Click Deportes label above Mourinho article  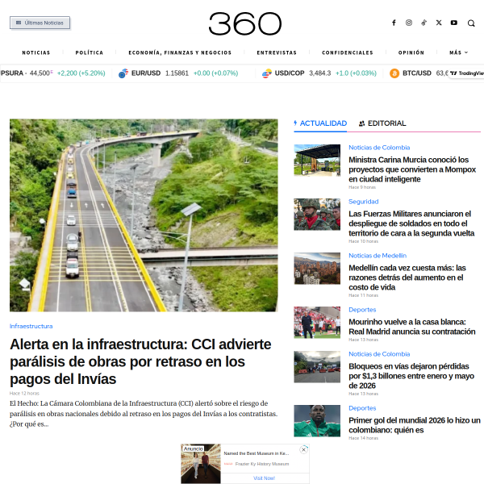click(362, 310)
